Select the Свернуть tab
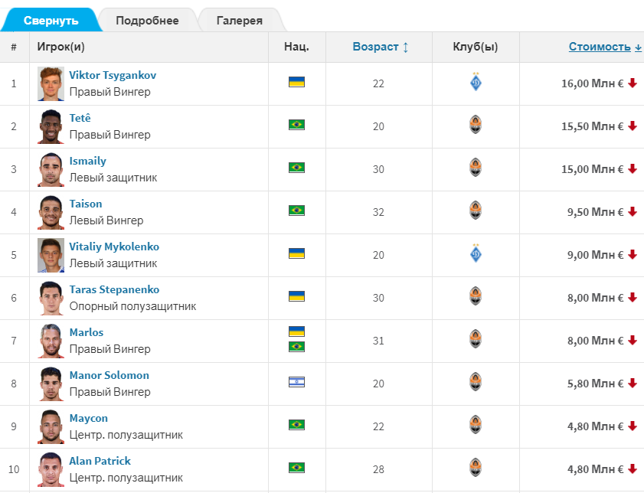644x493 pixels. [51, 21]
